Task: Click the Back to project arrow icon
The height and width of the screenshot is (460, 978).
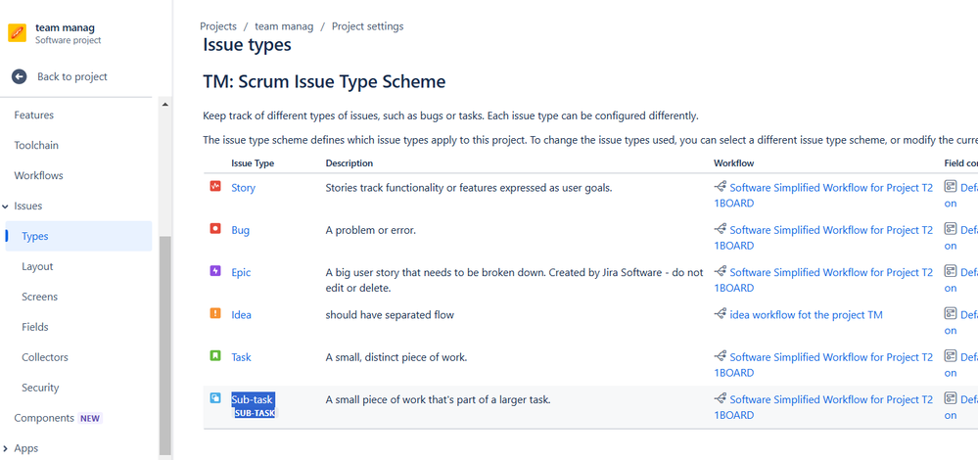Action: (20, 76)
